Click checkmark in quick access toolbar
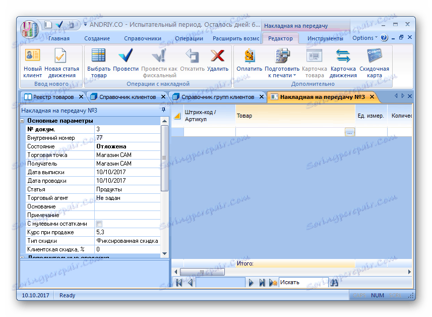The height and width of the screenshot is (317, 432). tap(59, 25)
